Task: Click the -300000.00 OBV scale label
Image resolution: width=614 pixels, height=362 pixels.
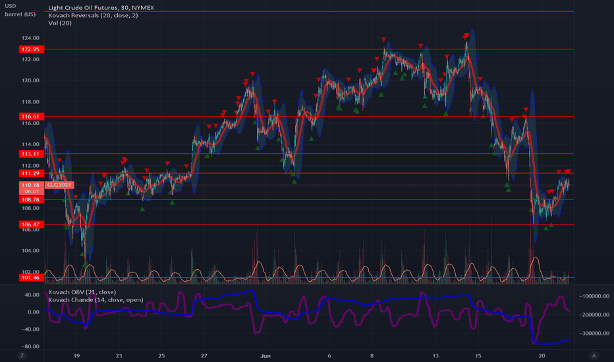Action: pos(594,333)
